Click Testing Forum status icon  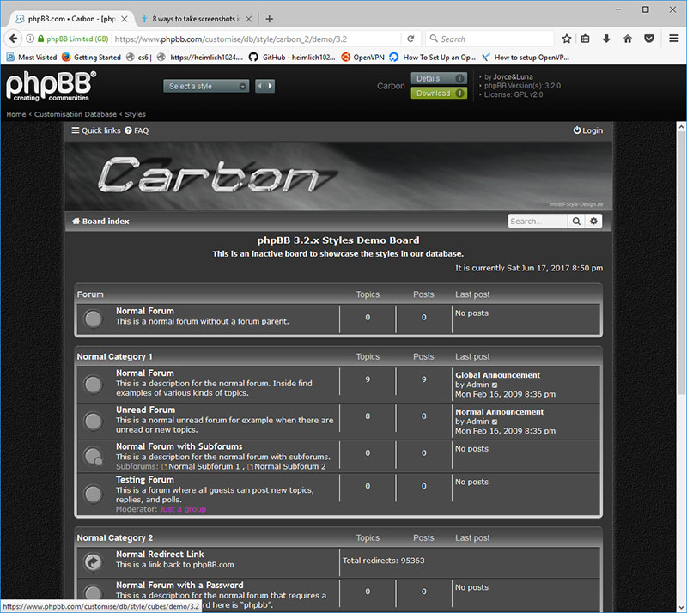tap(94, 495)
